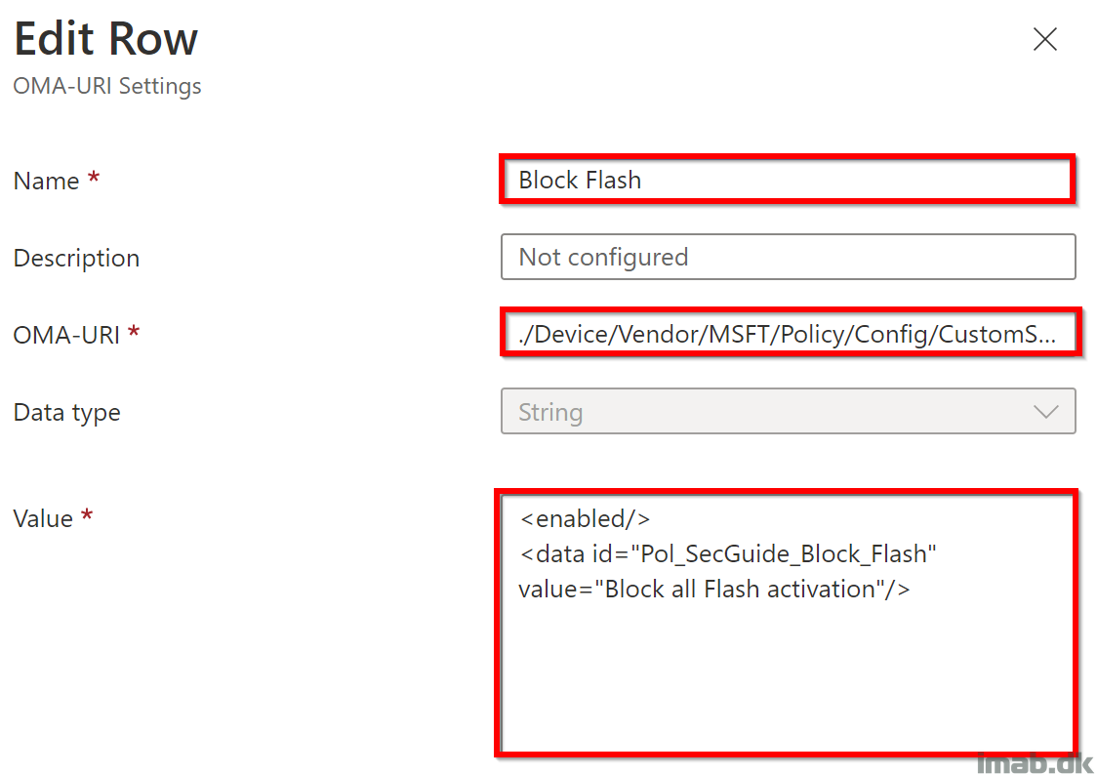Screen dimensions: 1097x775
Task: Click the required asterisk beside Value
Action: (x=87, y=514)
